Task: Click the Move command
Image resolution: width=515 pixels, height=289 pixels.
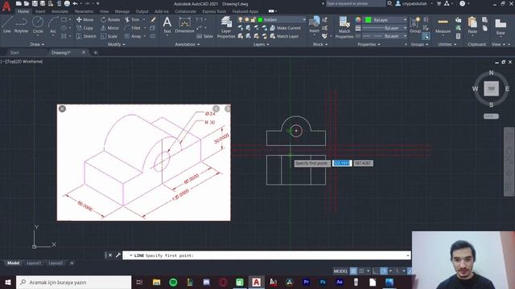Action: [x=85, y=19]
